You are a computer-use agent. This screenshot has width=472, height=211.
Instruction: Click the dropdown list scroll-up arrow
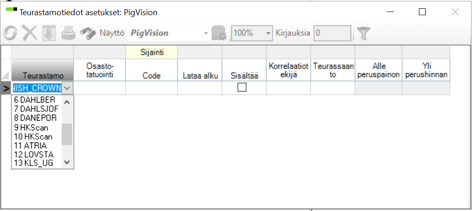[67, 102]
